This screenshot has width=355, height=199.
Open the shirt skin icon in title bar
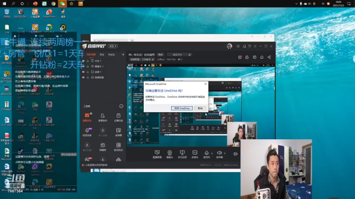250,46
